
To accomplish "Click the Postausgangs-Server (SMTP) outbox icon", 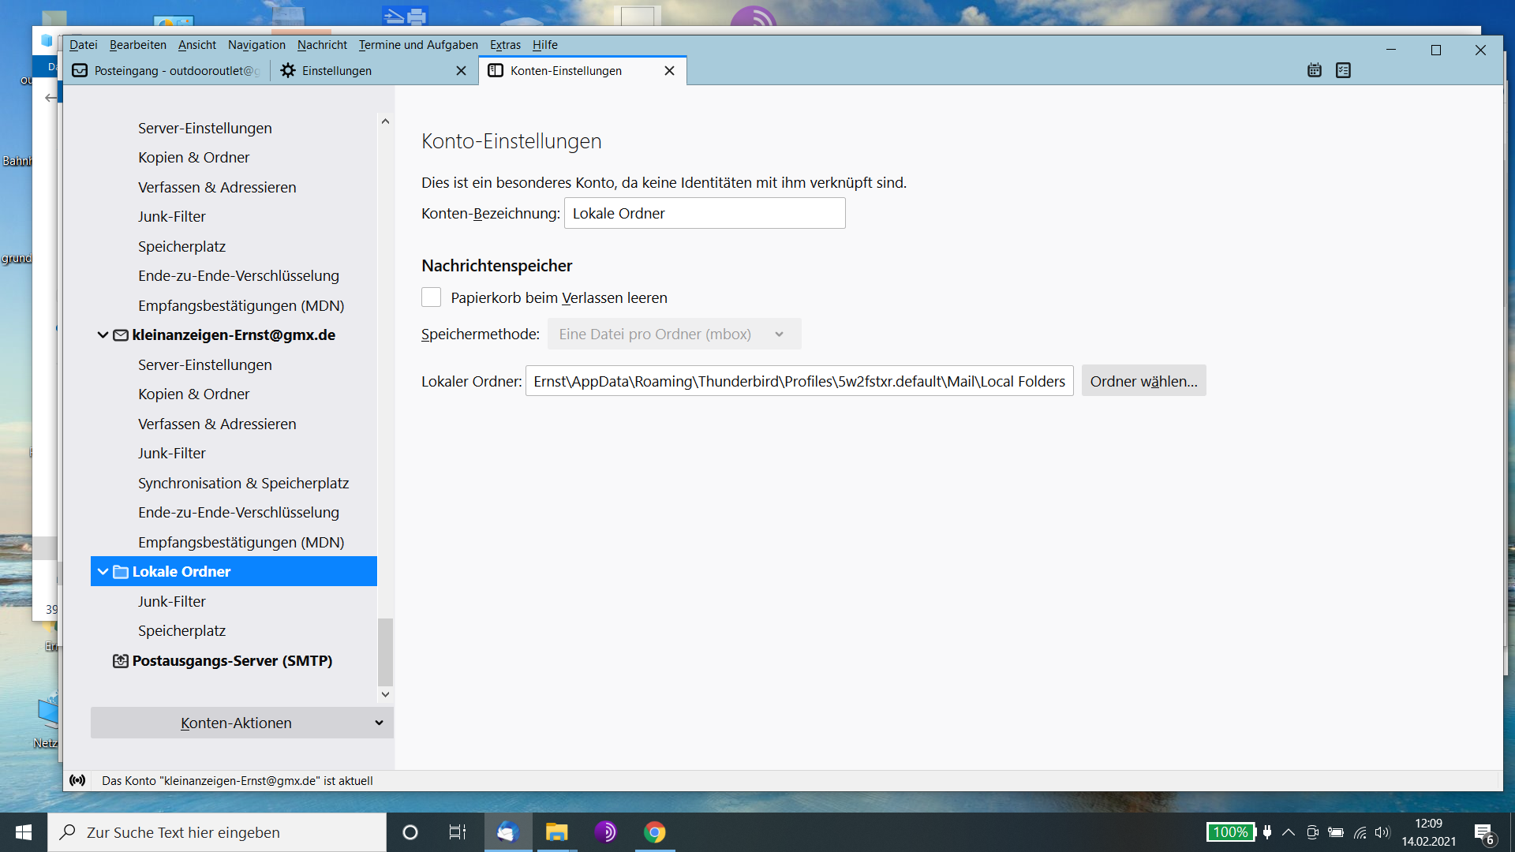I will pyautogui.click(x=120, y=661).
